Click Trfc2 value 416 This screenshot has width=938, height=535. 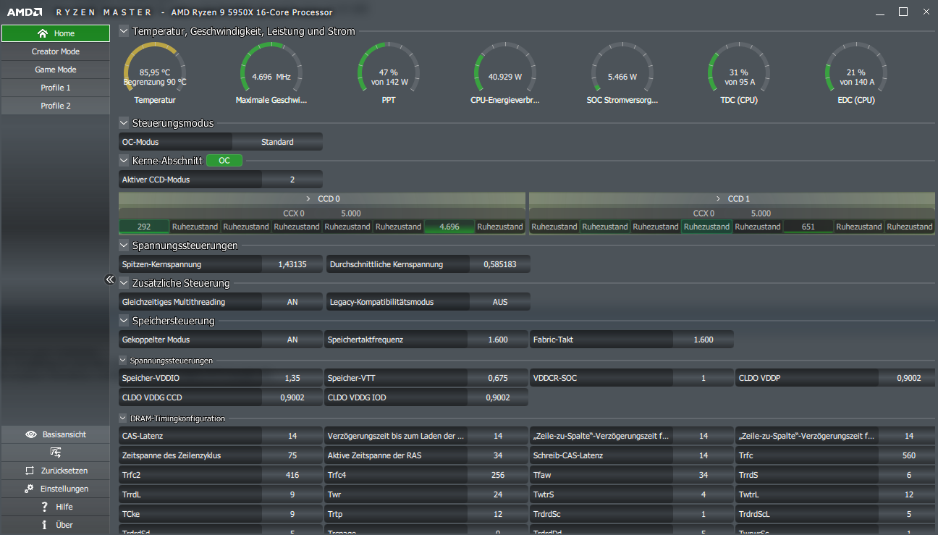point(292,475)
